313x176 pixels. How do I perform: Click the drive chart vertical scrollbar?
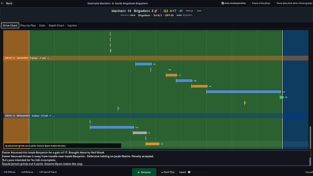coord(310,138)
